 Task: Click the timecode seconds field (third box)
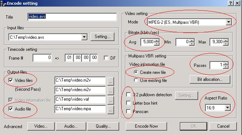[86, 58]
